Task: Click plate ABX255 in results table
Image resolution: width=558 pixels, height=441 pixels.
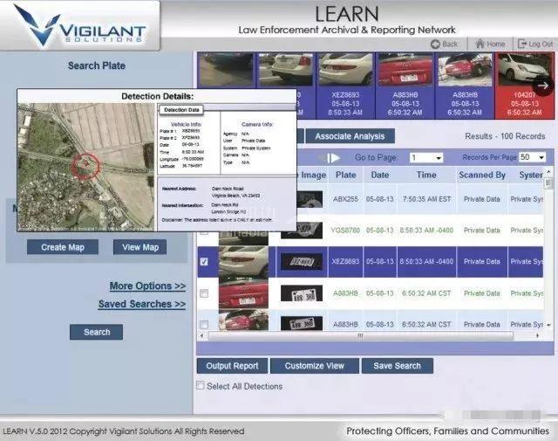Action: (x=345, y=199)
